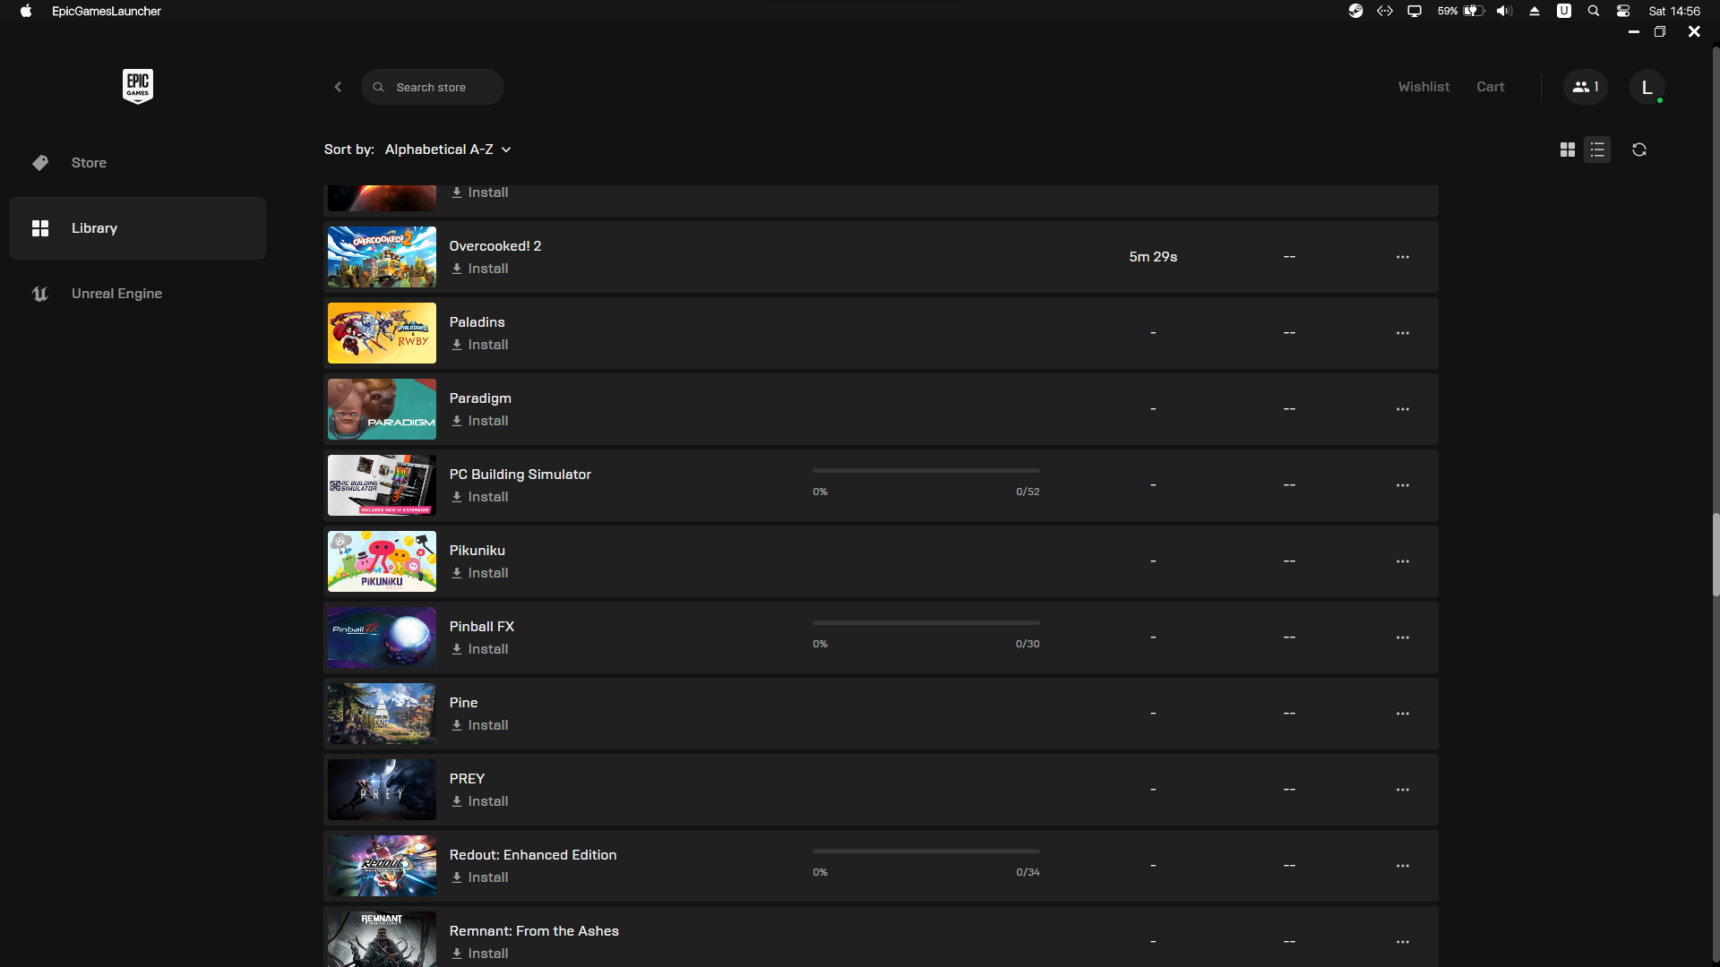Click the Pikuniku game thumbnail
This screenshot has width=1720, height=967.
point(382,561)
